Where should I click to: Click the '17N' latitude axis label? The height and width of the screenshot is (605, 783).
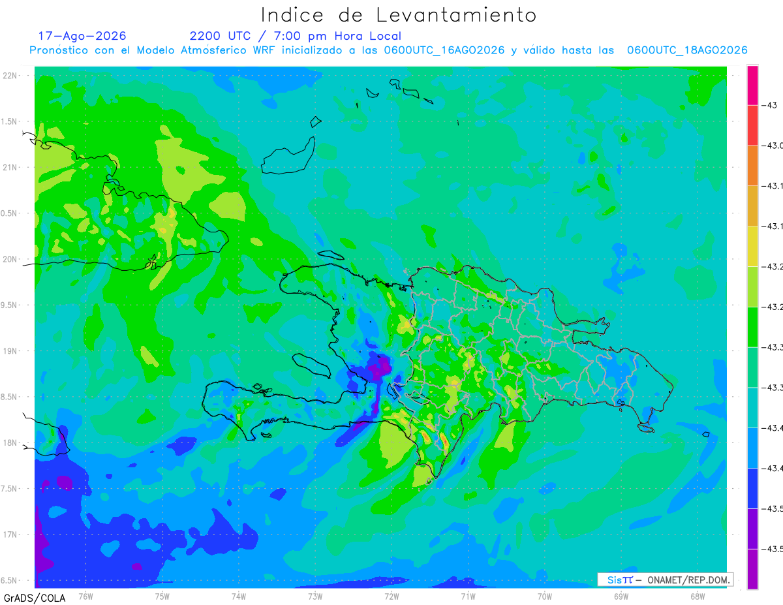click(11, 535)
